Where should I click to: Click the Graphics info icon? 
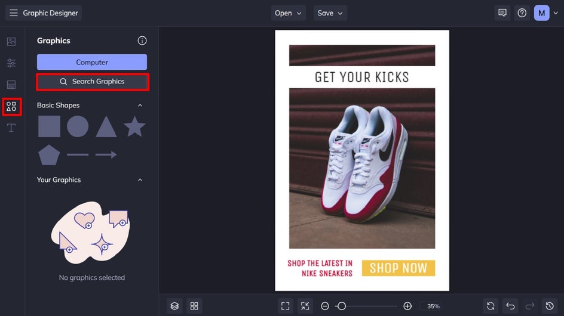pyautogui.click(x=142, y=41)
